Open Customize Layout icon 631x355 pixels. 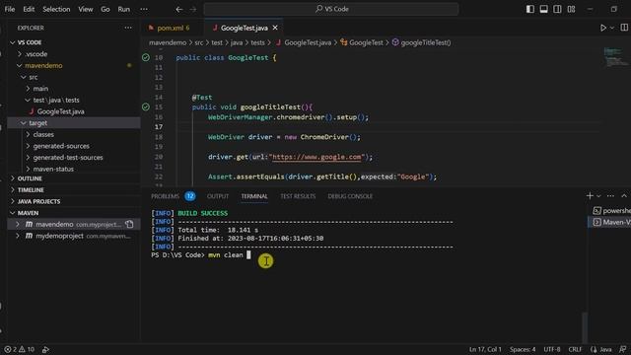pyautogui.click(x=571, y=9)
